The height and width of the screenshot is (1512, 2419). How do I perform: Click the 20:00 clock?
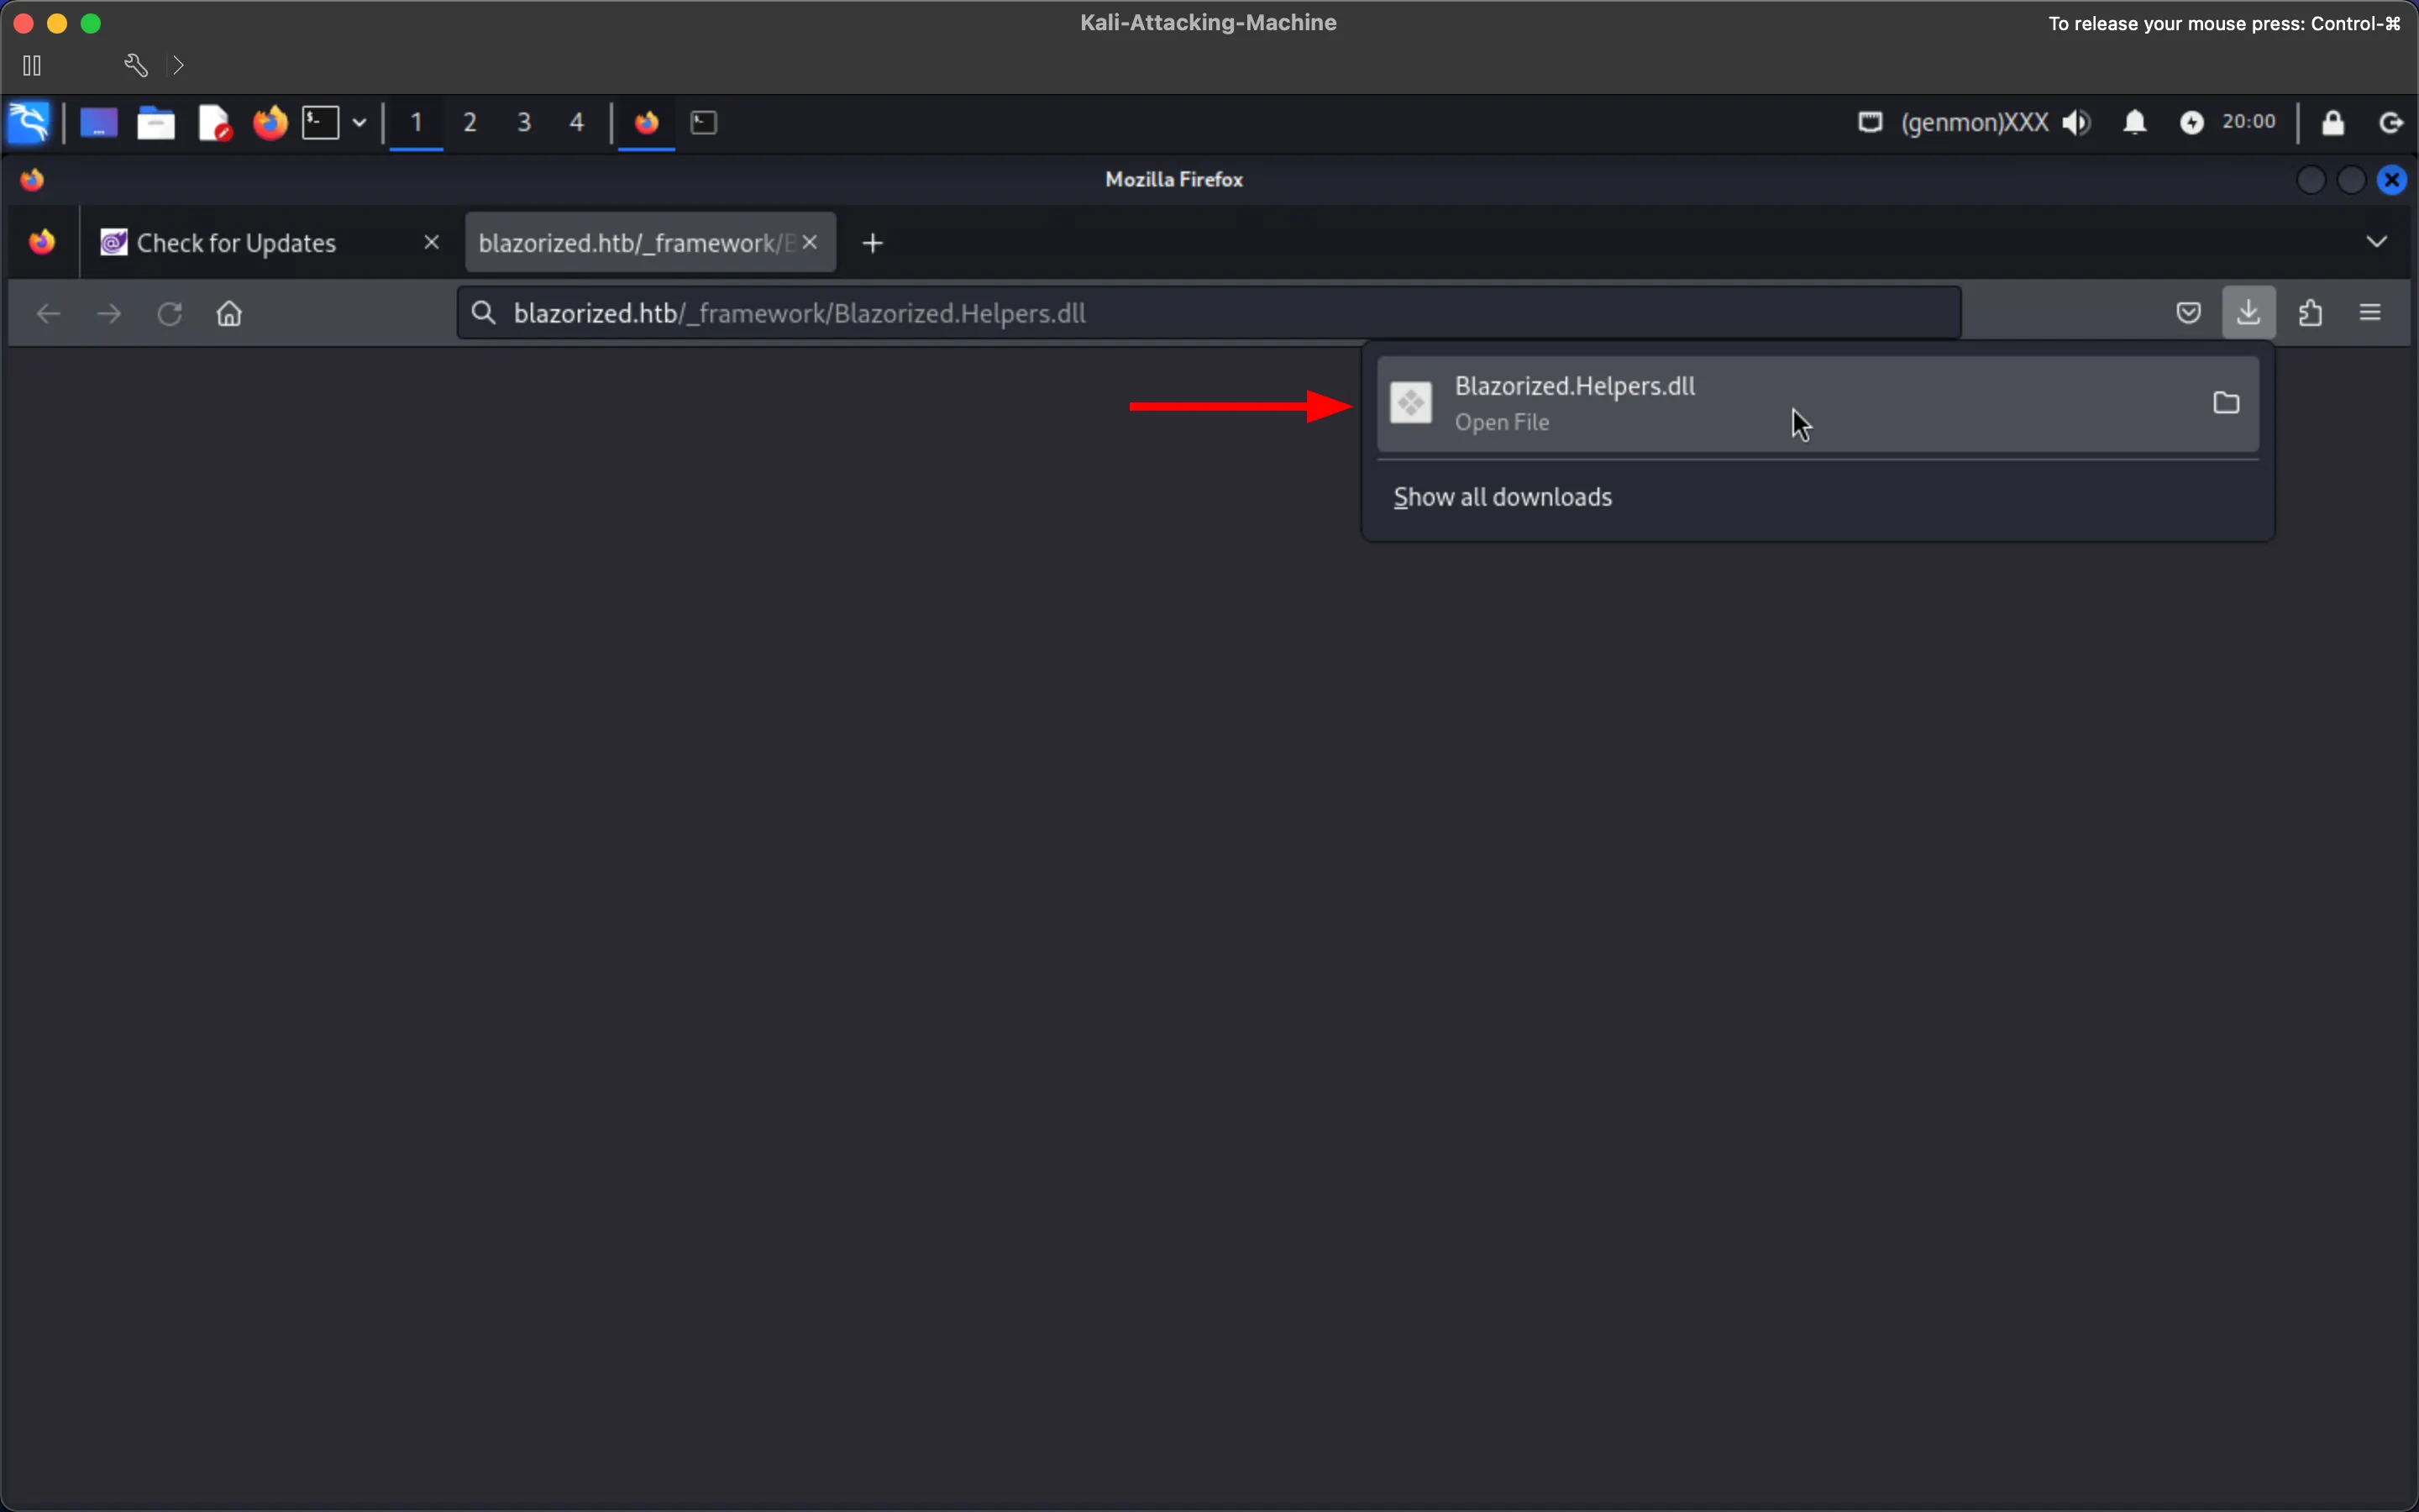pyautogui.click(x=2249, y=122)
